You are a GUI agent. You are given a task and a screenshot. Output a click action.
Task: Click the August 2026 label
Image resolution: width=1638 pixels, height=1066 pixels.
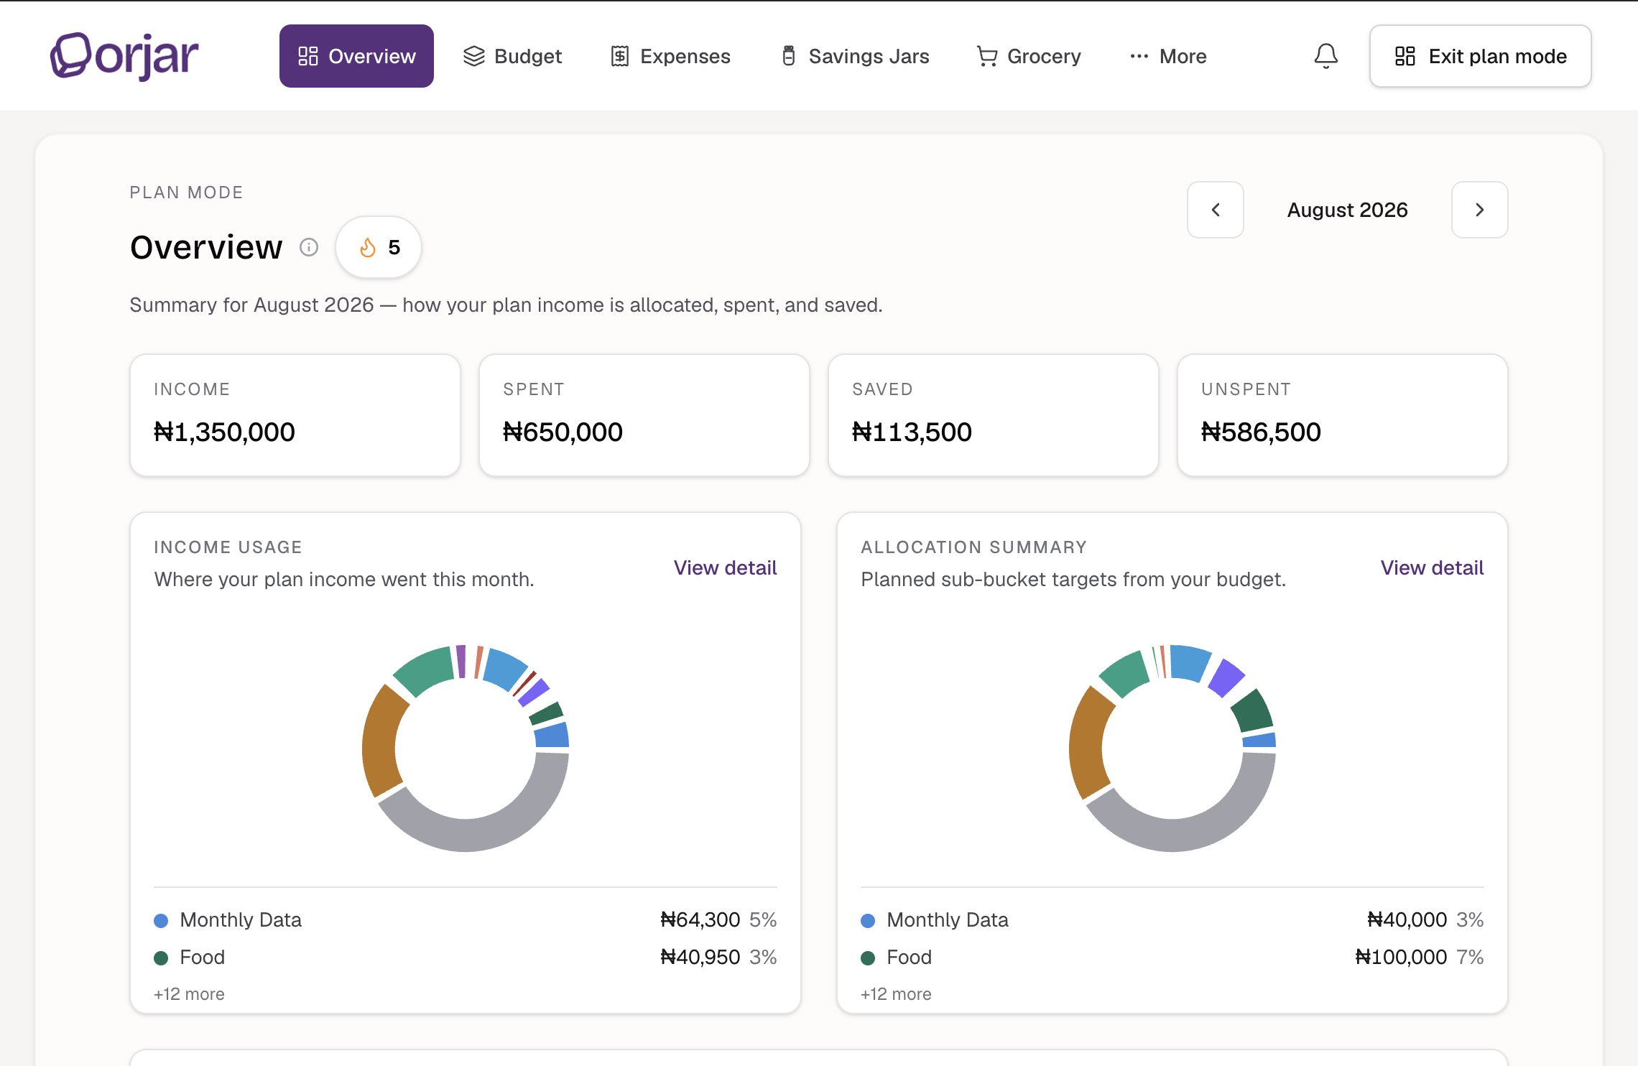(x=1347, y=210)
